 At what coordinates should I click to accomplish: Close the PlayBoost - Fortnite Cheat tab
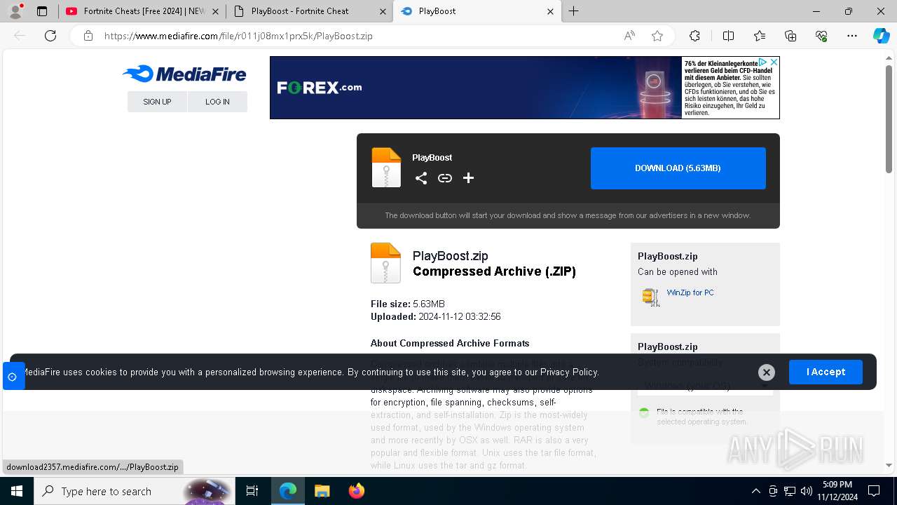pyautogui.click(x=382, y=11)
